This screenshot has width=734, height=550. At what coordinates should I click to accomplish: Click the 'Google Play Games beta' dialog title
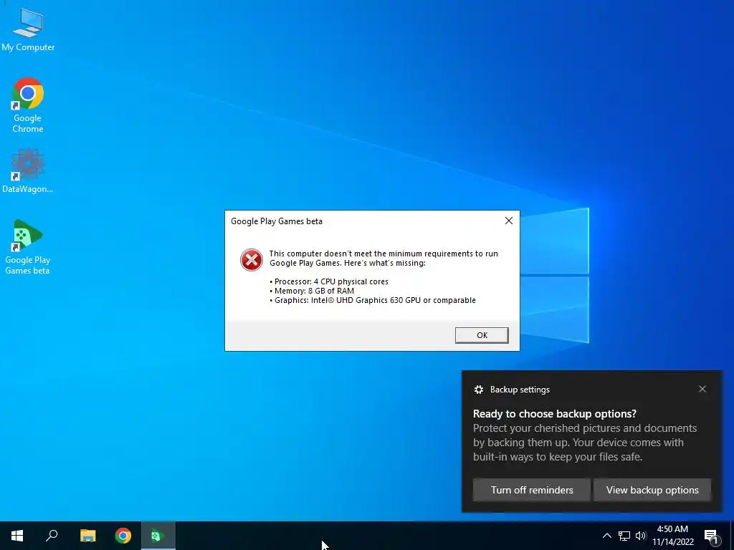click(277, 221)
